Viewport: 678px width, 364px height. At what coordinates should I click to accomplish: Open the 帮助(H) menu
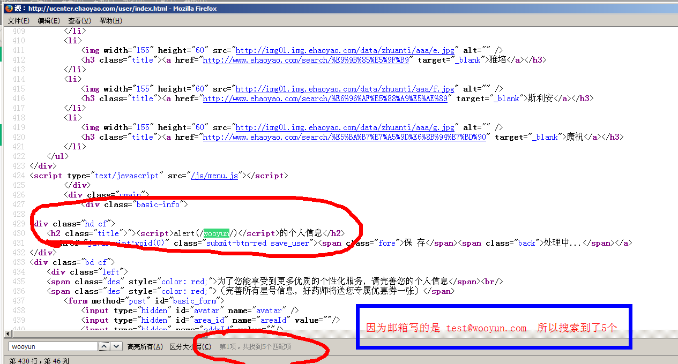tap(110, 20)
